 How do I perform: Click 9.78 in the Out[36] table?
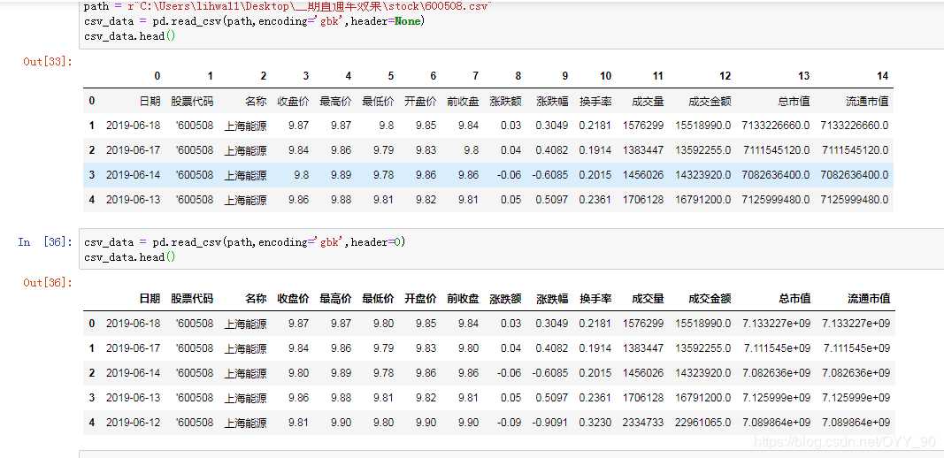(x=383, y=372)
